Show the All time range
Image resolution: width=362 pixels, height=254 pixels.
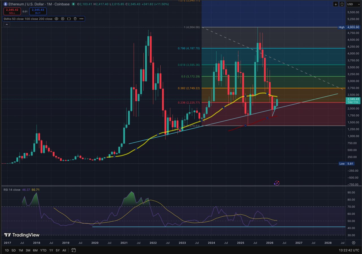(64, 250)
